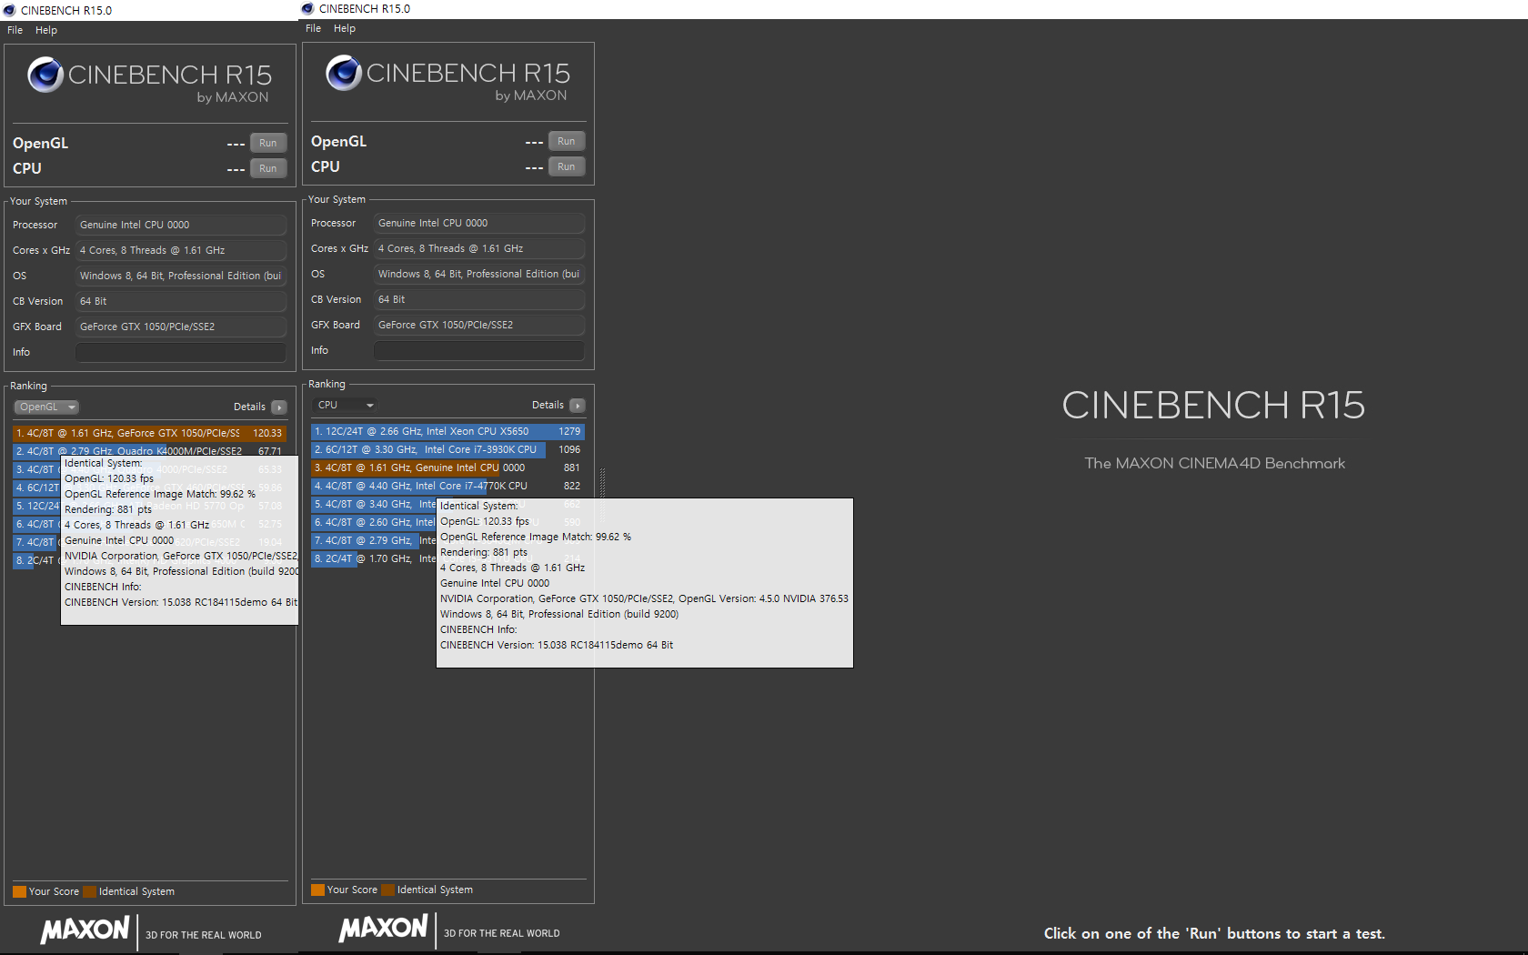Click Identical System swatch in right window
The image size is (1528, 955).
coord(387,890)
